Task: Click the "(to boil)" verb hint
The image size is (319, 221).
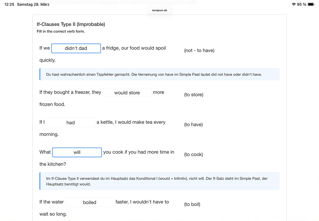Action: coord(192,204)
